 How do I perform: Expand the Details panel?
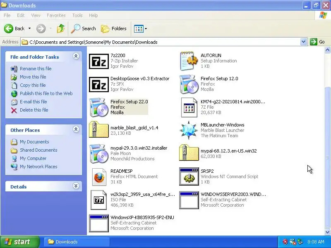pyautogui.click(x=76, y=186)
